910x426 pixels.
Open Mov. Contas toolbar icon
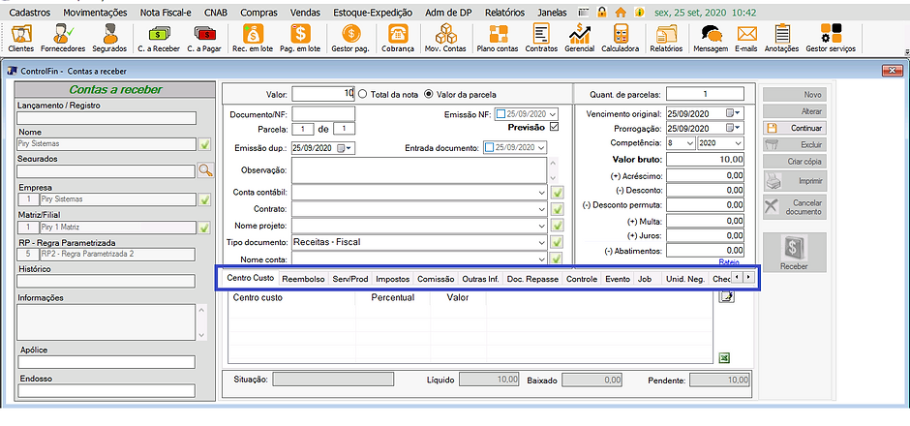pos(445,39)
